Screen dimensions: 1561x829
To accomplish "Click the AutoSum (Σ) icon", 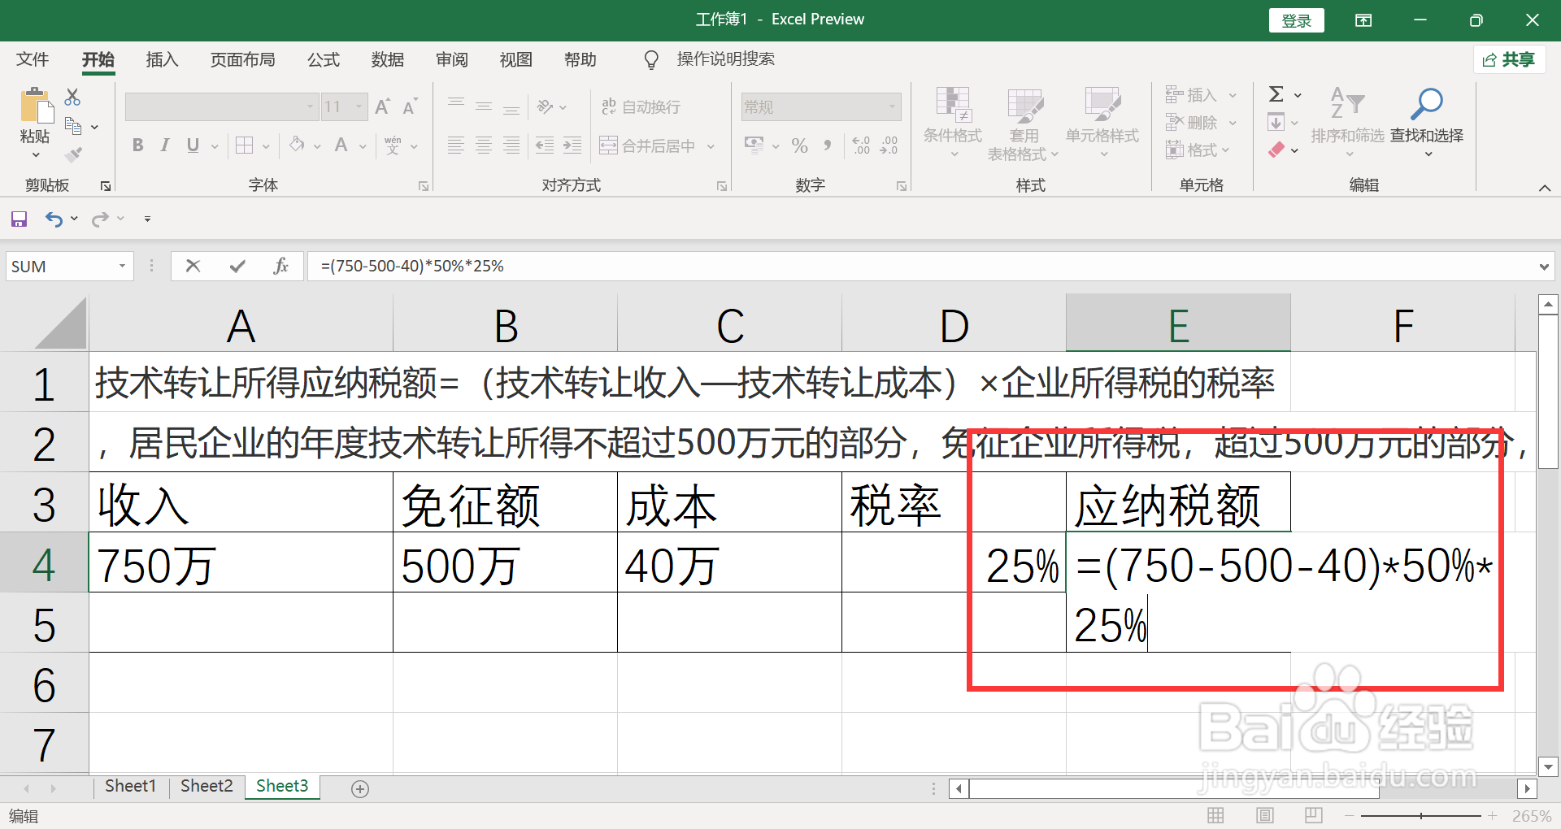I will tap(1276, 93).
